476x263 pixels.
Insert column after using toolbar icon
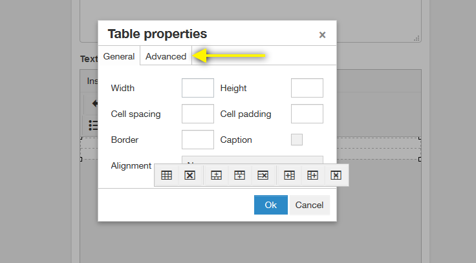(312, 175)
